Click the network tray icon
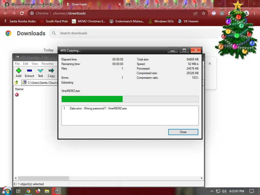 (x=218, y=191)
